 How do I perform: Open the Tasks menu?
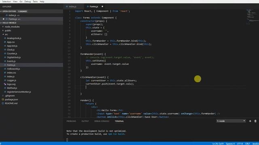[x=35, y=2]
